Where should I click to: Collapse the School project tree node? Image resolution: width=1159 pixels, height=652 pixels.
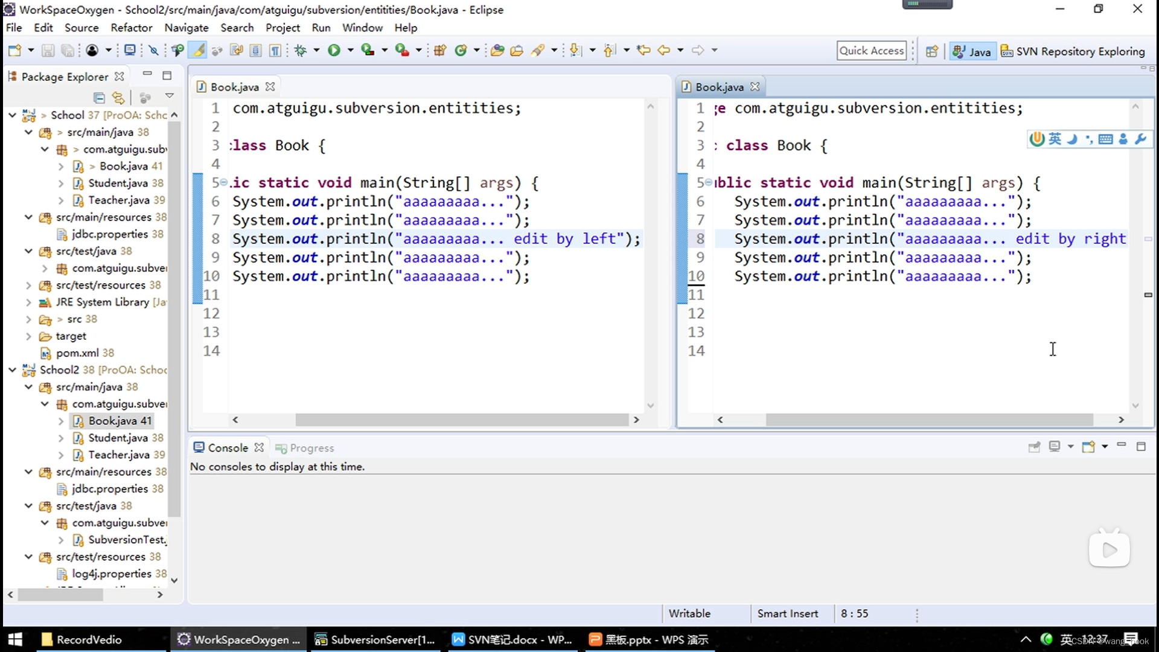click(x=12, y=115)
